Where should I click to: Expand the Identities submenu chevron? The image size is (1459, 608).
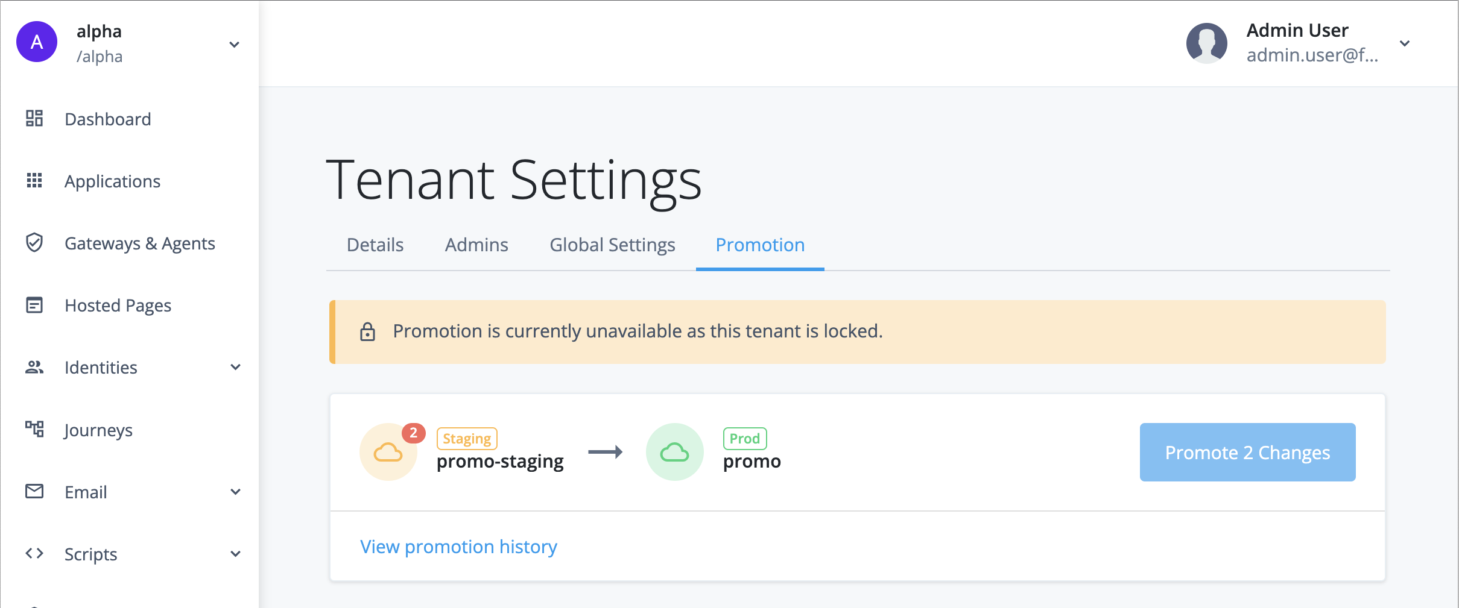pyautogui.click(x=236, y=367)
